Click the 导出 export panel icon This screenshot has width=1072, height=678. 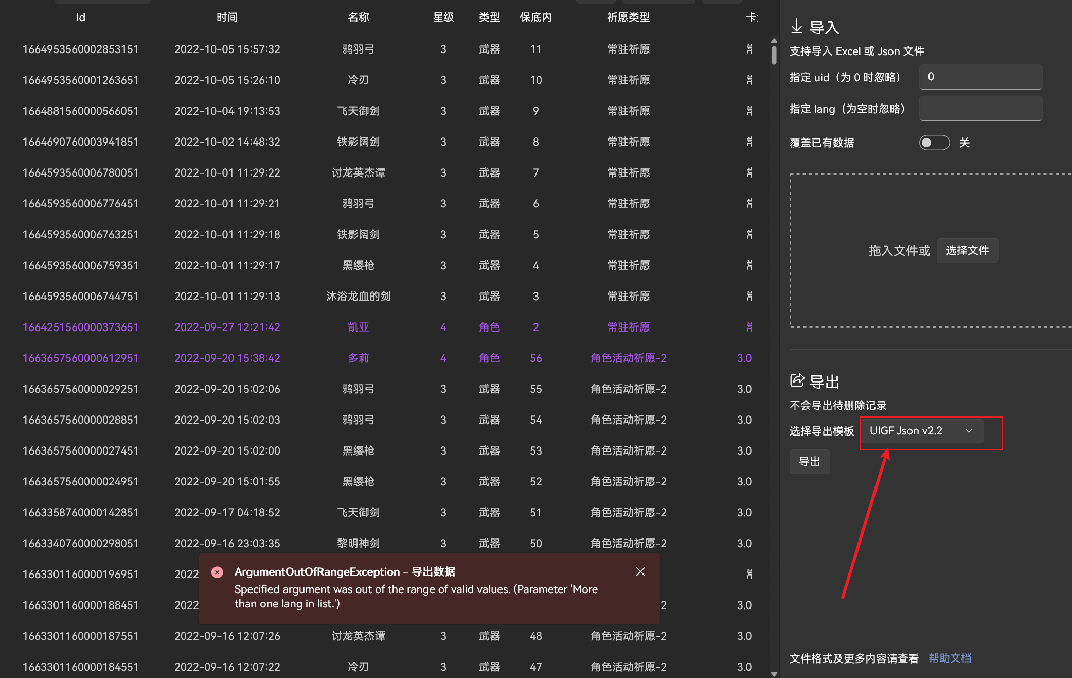point(797,380)
